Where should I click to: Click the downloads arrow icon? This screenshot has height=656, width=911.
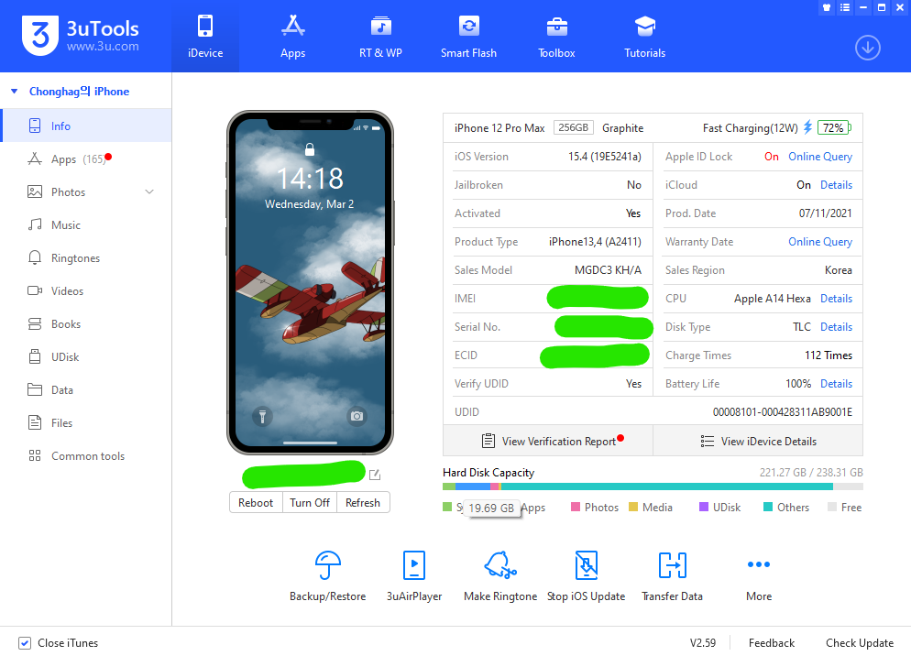point(867,48)
